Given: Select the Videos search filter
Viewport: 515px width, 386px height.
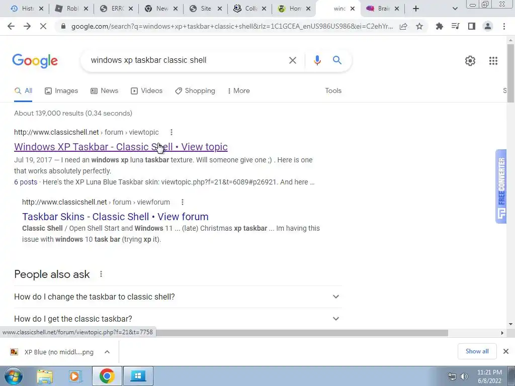Looking at the screenshot, I should click(x=146, y=91).
